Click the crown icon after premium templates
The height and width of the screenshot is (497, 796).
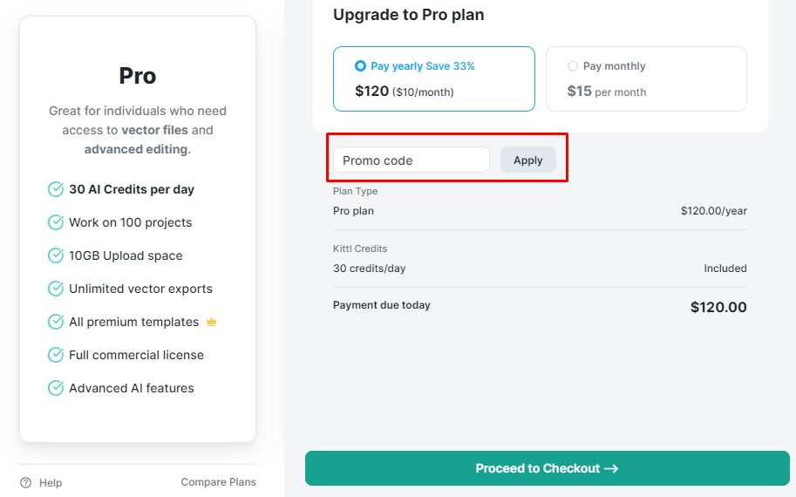coord(211,322)
